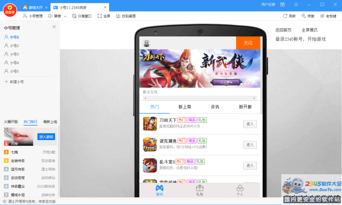Click the gift box icon in title bar
This screenshot has width=342, height=205.
(283, 4)
